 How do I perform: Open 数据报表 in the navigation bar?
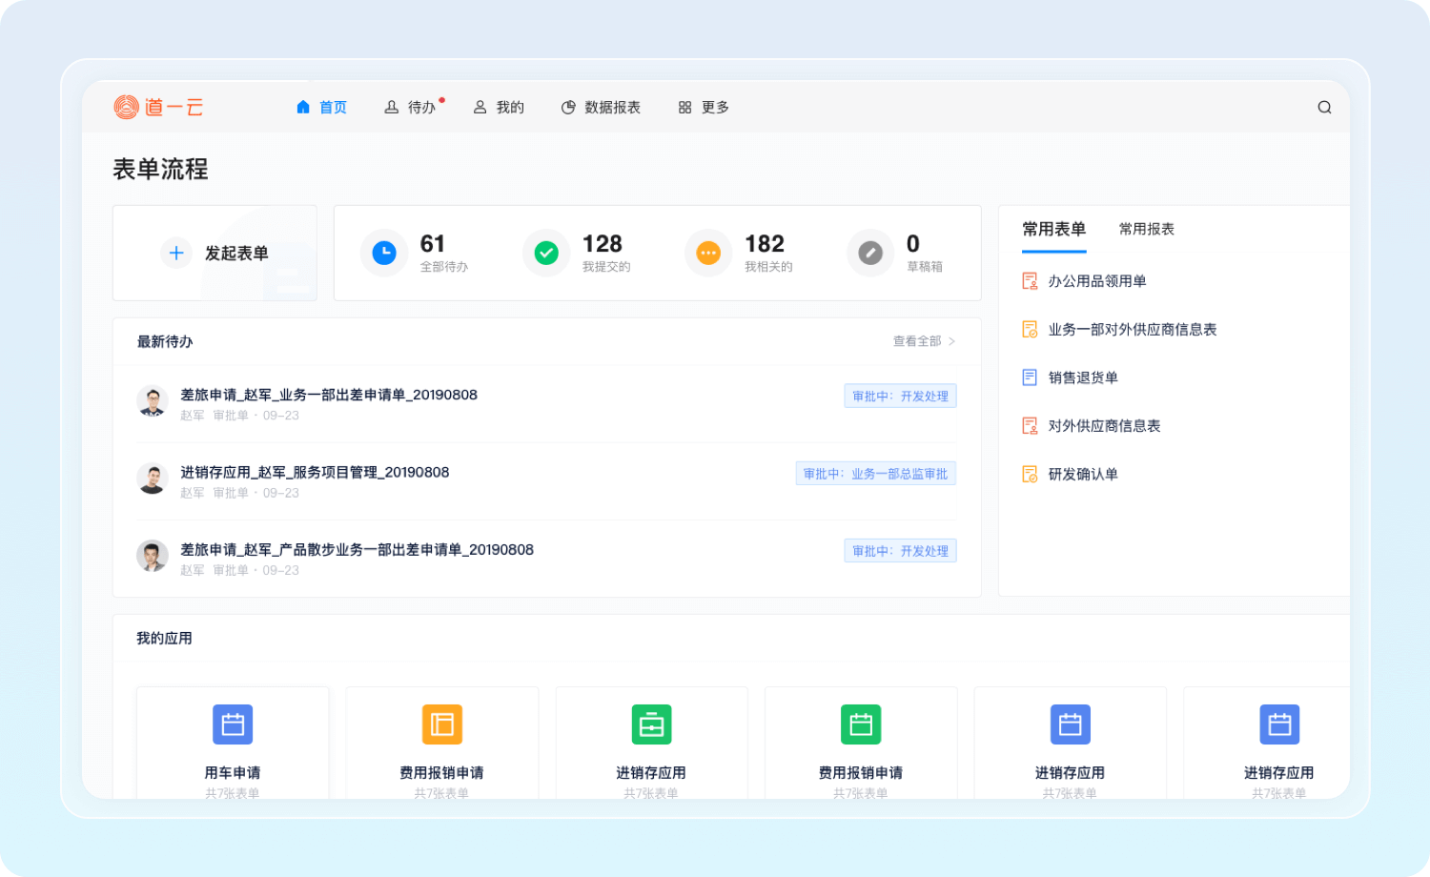tap(601, 108)
